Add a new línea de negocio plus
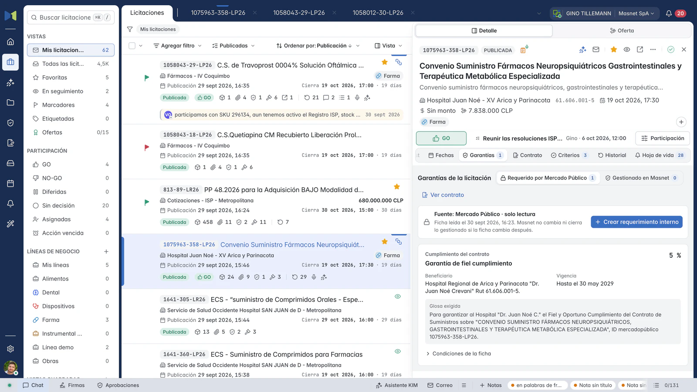 click(106, 251)
